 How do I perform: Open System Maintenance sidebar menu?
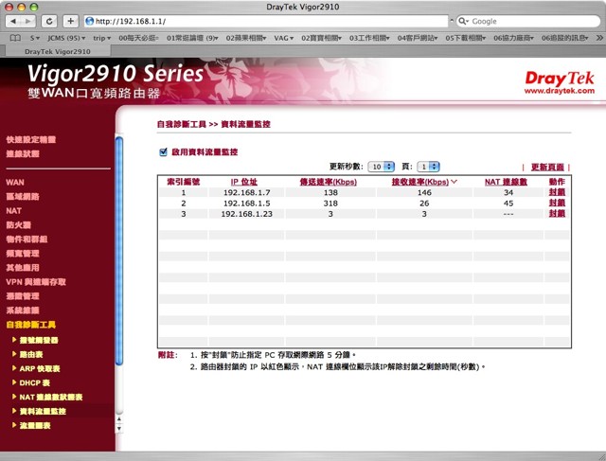tap(23, 310)
